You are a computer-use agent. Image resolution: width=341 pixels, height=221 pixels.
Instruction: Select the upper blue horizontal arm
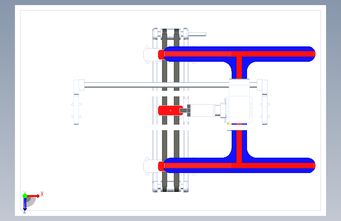pyautogui.click(x=239, y=54)
